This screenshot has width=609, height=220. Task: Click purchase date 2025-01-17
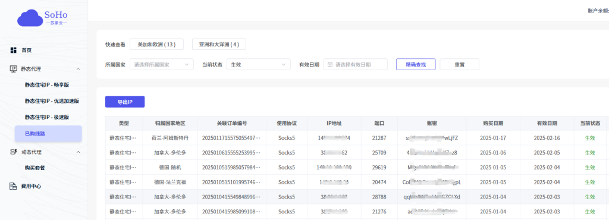493,138
